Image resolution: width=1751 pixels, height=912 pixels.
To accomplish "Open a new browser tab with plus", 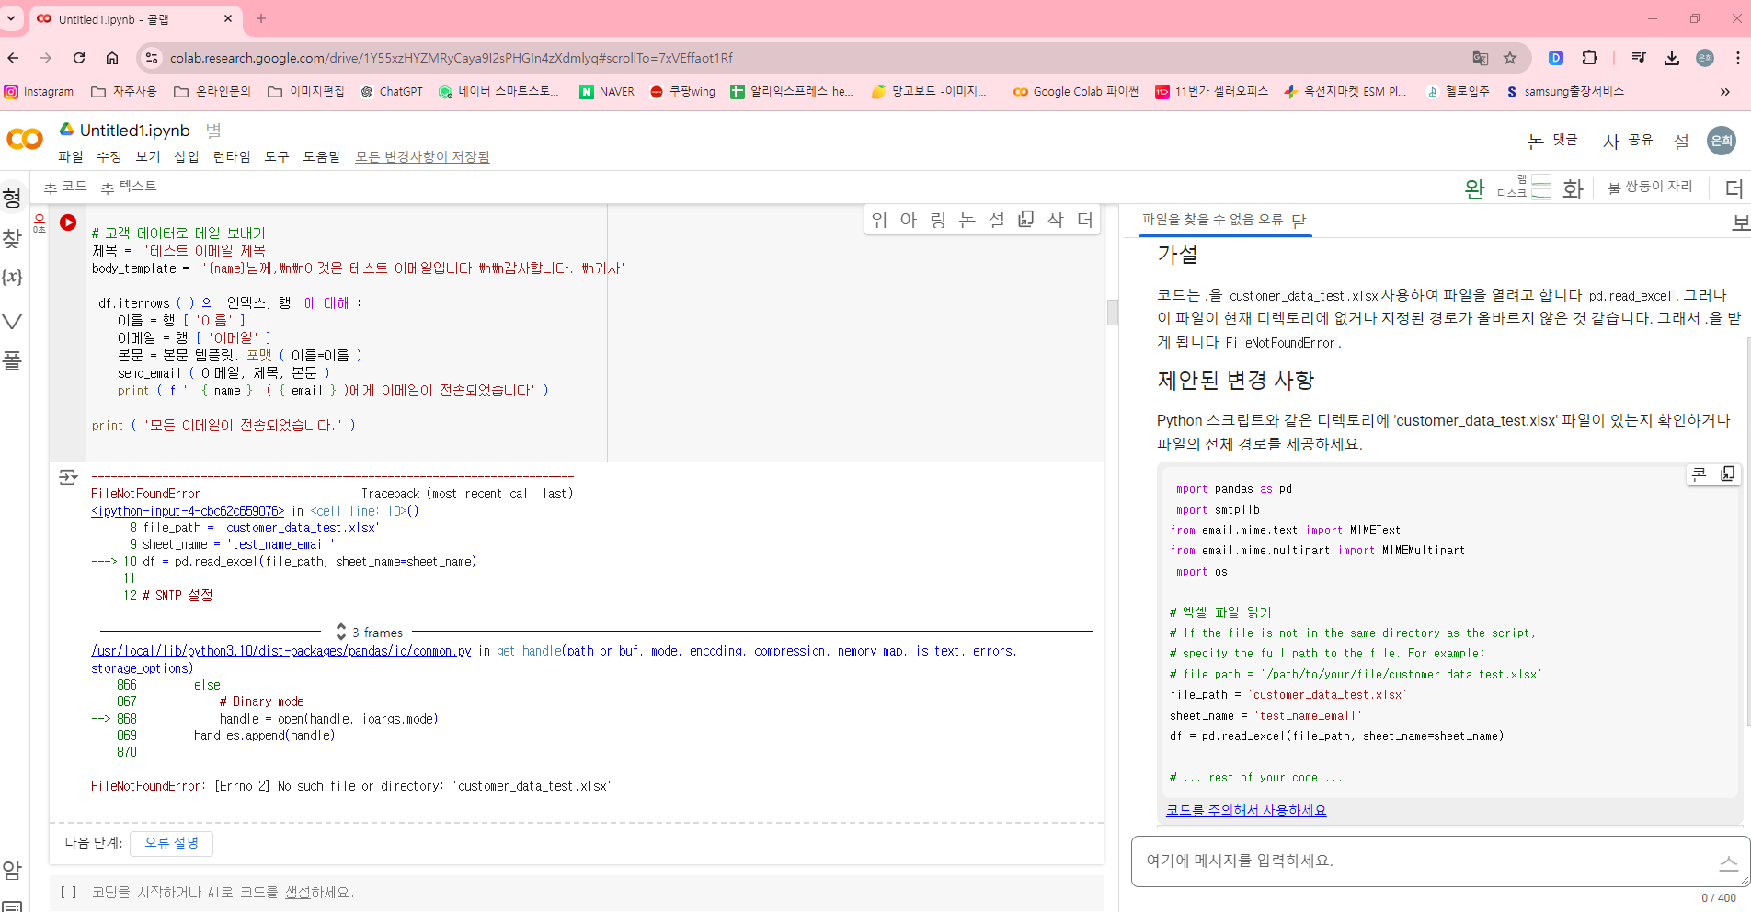I will [x=261, y=18].
